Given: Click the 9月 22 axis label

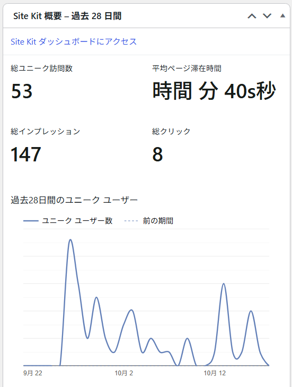Looking at the screenshot, I should [x=33, y=373].
